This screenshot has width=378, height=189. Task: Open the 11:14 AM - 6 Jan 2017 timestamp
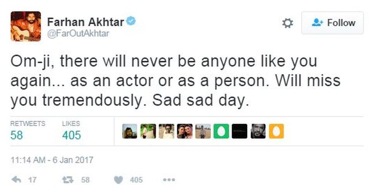pyautogui.click(x=52, y=159)
